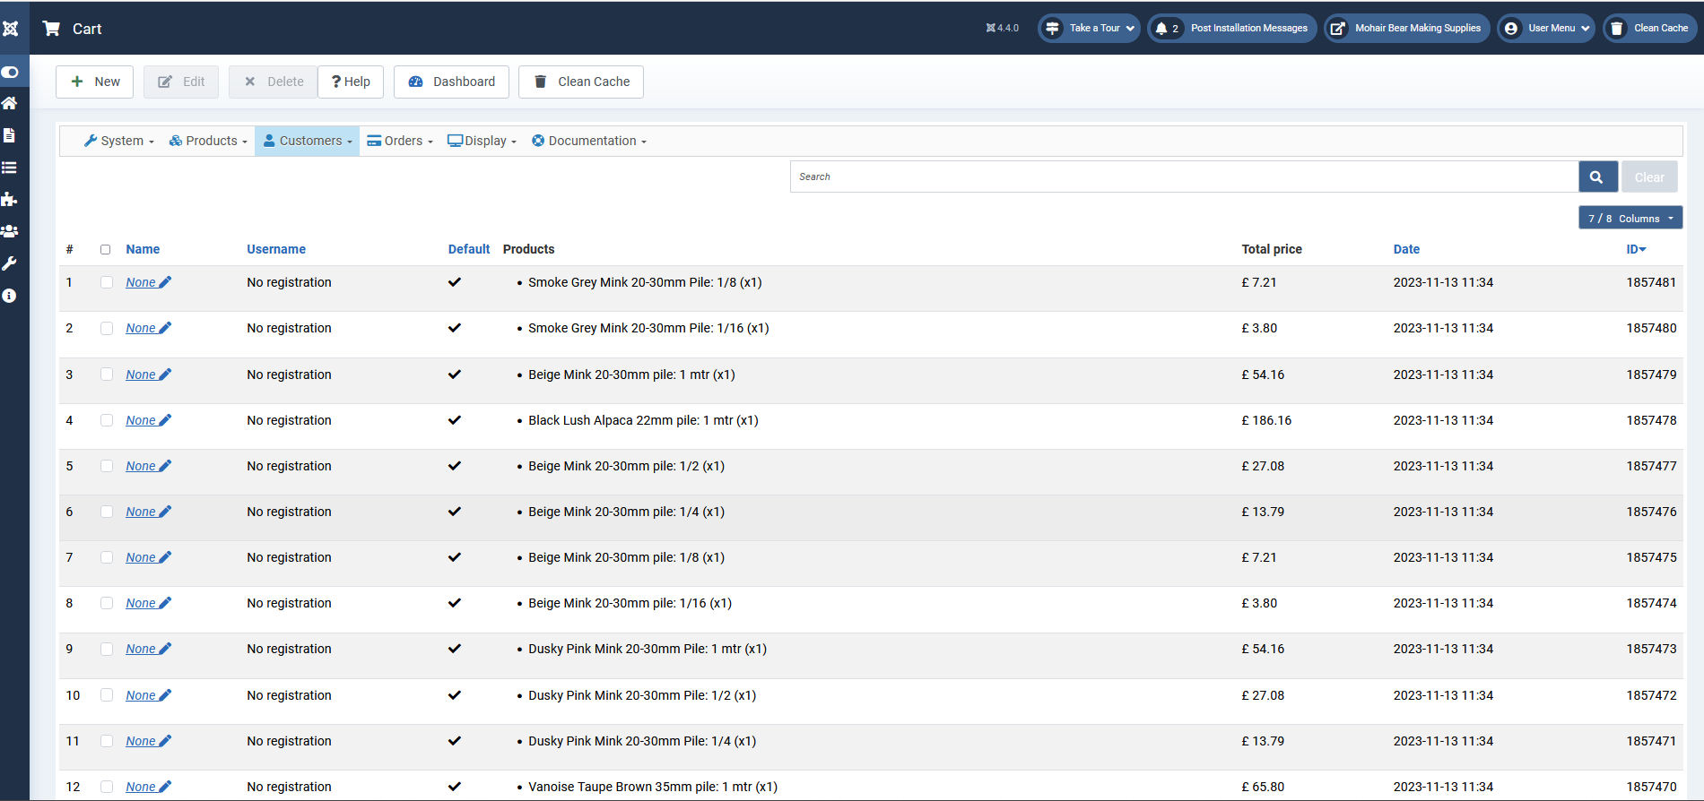Image resolution: width=1704 pixels, height=801 pixels.
Task: Click header Clean Cache button
Action: pyautogui.click(x=1651, y=29)
